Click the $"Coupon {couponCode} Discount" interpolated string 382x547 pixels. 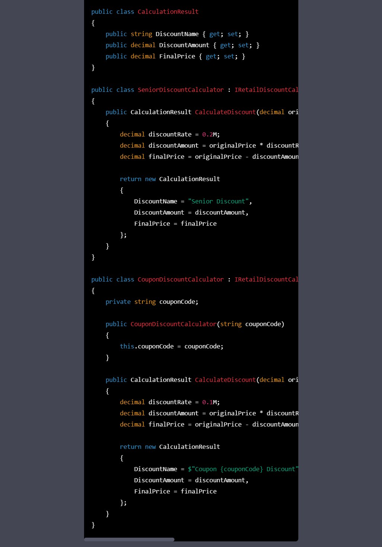tap(243, 469)
